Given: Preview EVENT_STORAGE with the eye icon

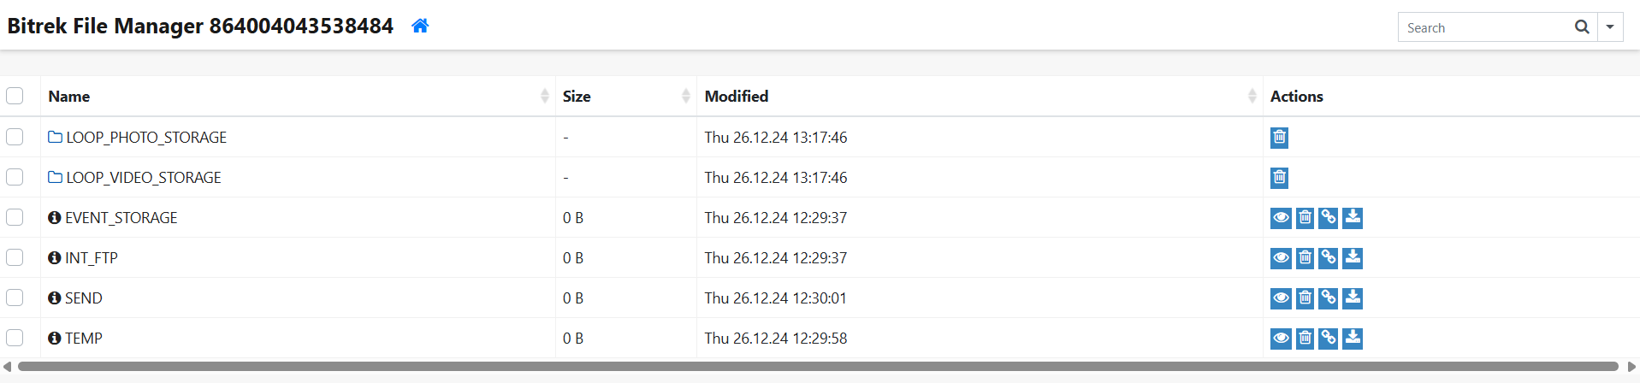Looking at the screenshot, I should click(x=1281, y=217).
